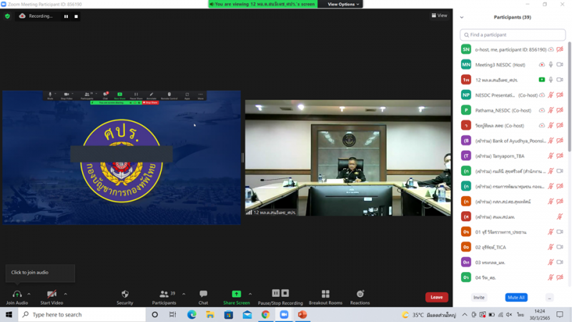Open Cortana circle icon on taskbar
The width and height of the screenshot is (572, 322).
coord(154,314)
